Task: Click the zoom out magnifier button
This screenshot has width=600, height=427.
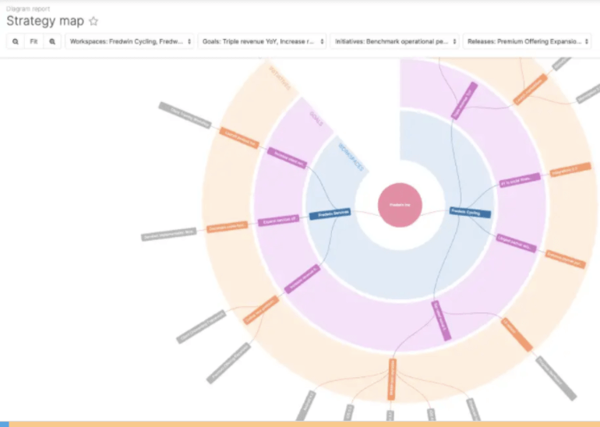Action: tap(16, 41)
